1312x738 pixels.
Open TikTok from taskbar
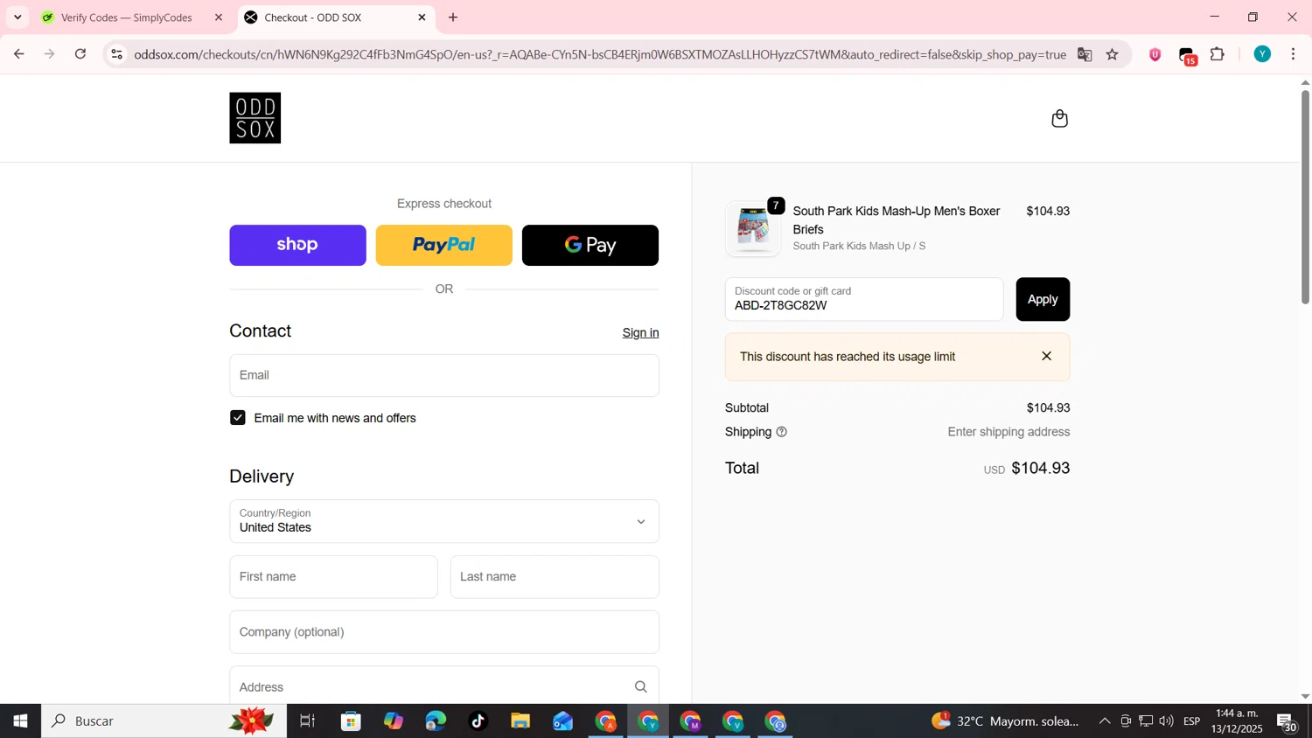click(478, 721)
